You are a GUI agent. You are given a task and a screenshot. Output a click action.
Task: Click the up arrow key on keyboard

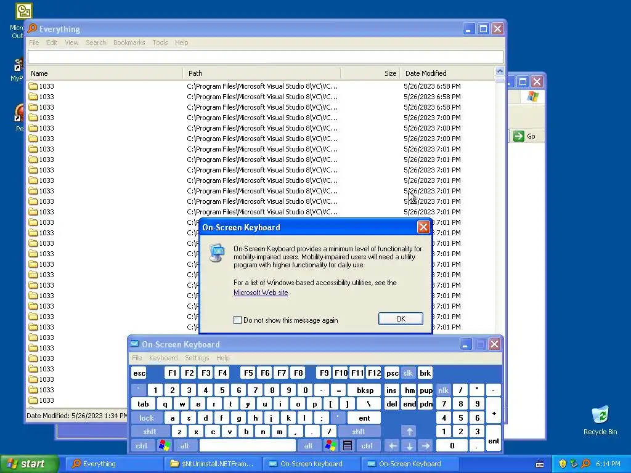tap(409, 432)
